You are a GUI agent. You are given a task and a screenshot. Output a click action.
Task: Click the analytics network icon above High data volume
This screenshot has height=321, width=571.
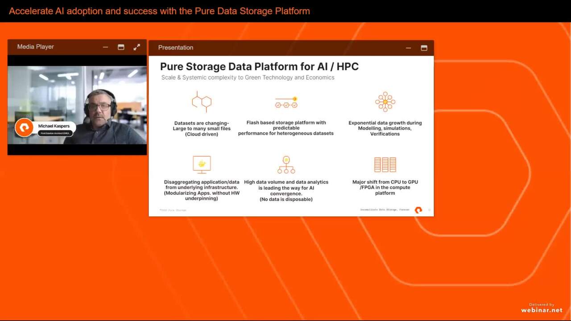coord(286,164)
